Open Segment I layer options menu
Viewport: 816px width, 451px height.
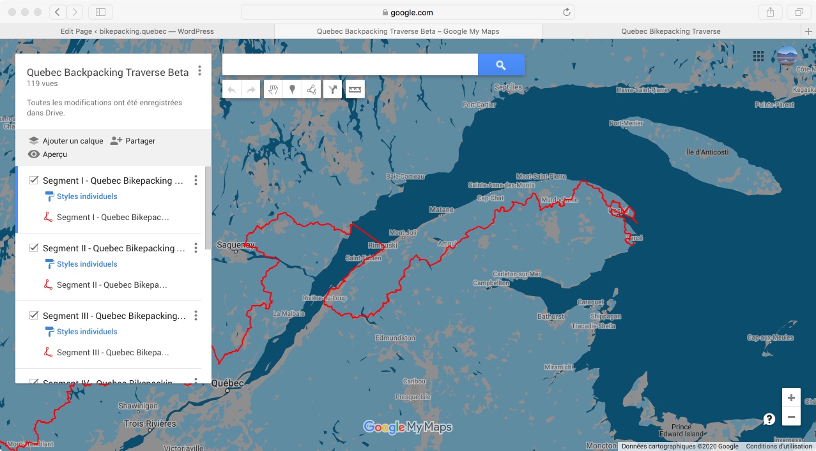click(x=196, y=181)
